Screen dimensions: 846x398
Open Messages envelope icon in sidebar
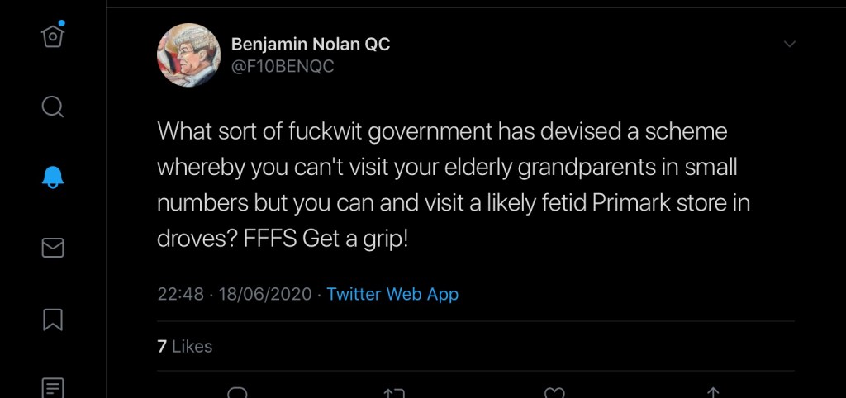click(52, 247)
